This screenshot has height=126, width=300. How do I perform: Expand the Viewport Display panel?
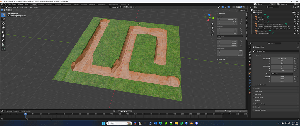click(260, 104)
